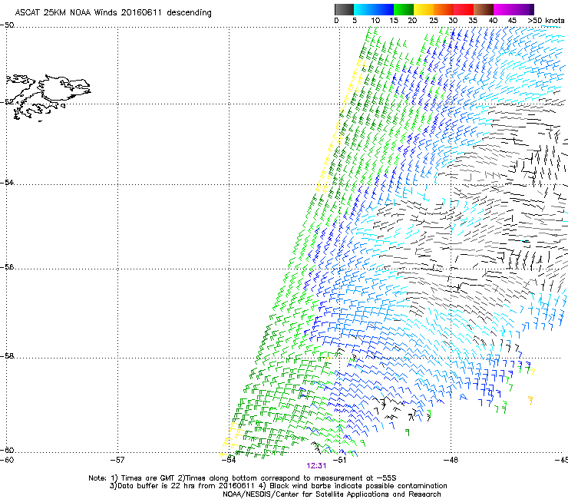Click the -54 latitude axis label
The image size is (568, 499).
click(7, 182)
